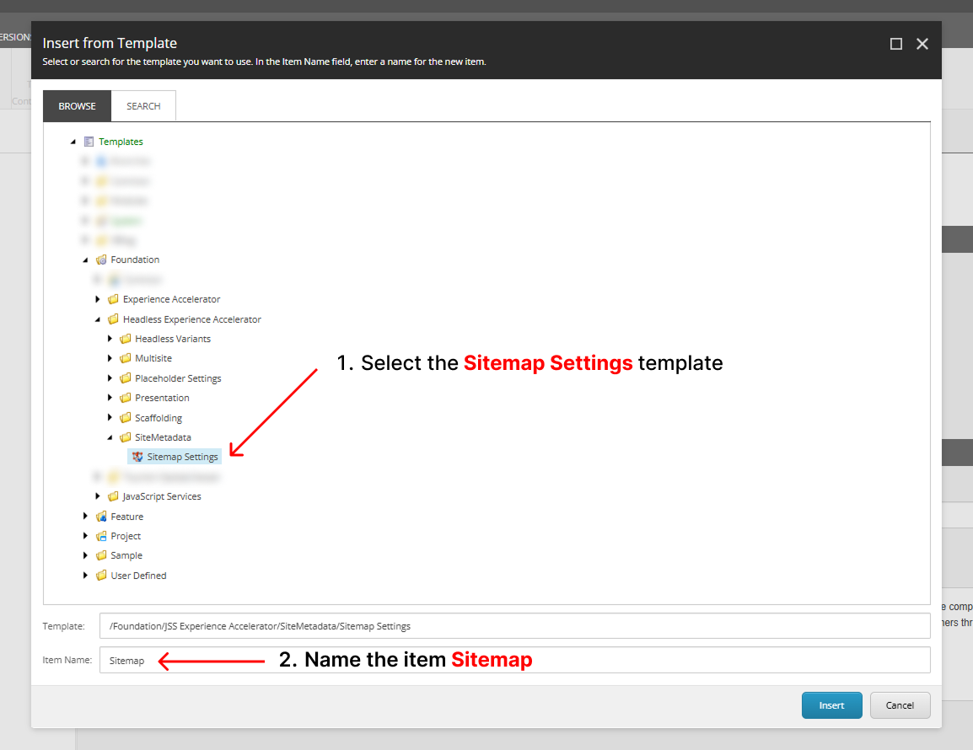Click the Sitemap Settings template icon
The height and width of the screenshot is (750, 973).
tap(137, 457)
